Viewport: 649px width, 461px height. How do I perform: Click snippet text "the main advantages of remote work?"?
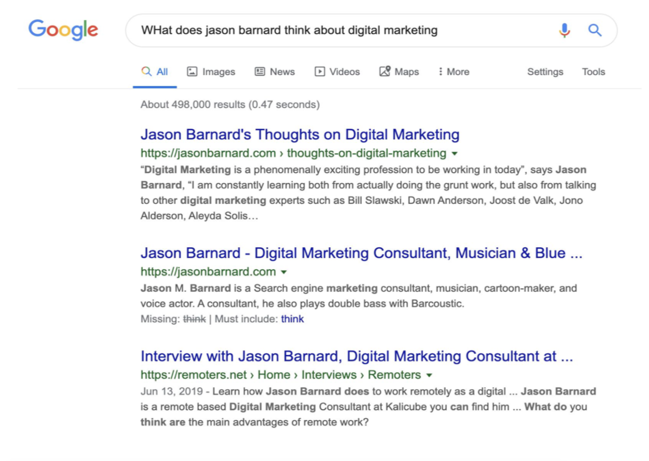pyautogui.click(x=279, y=423)
